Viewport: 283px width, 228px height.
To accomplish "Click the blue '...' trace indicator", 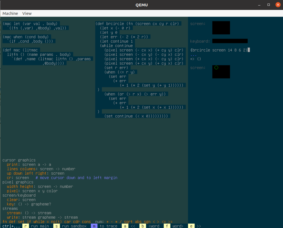I will click(x=193, y=55).
